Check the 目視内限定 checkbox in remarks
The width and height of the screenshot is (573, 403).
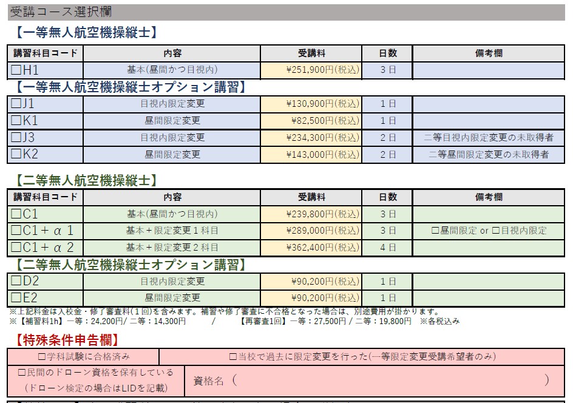click(495, 231)
